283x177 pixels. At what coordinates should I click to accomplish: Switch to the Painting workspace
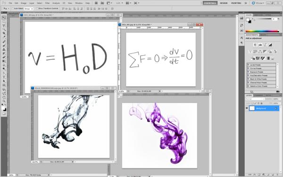click(236, 3)
